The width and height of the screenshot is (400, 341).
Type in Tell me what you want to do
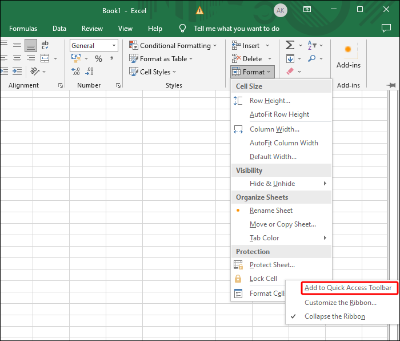point(236,29)
